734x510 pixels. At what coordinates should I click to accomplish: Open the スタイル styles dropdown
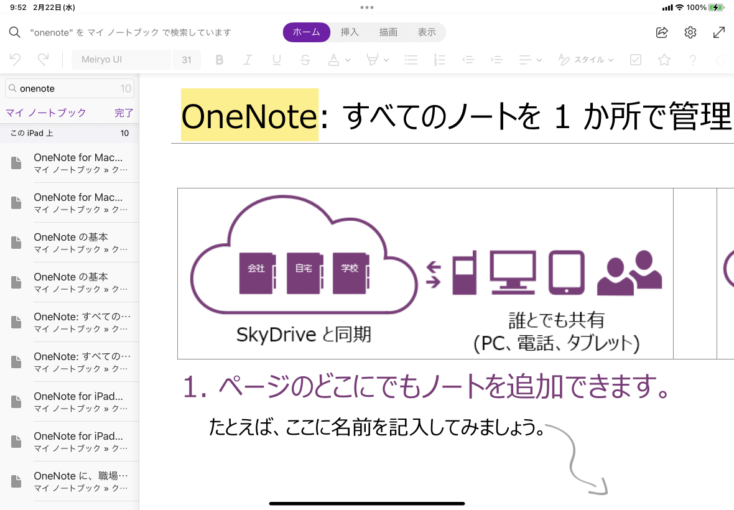585,60
